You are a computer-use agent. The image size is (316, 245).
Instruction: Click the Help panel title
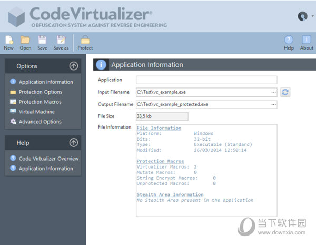coord(23,143)
